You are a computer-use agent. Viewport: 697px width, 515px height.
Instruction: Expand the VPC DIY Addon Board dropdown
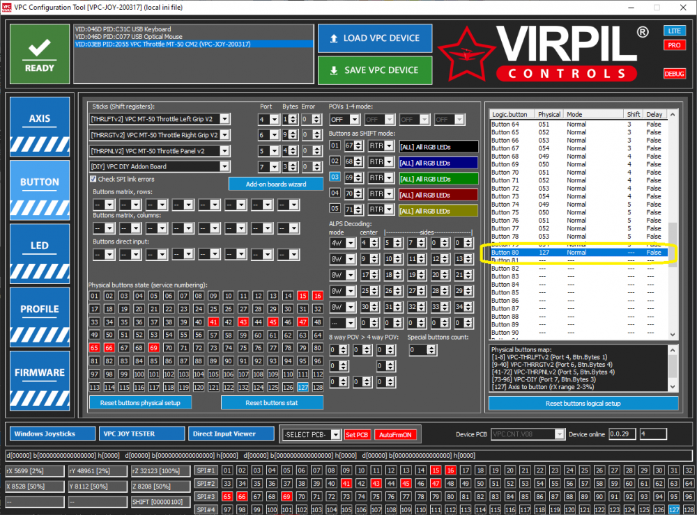224,166
